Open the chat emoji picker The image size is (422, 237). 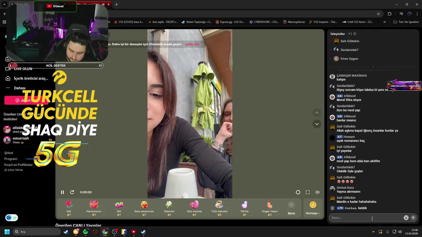pyautogui.click(x=406, y=218)
